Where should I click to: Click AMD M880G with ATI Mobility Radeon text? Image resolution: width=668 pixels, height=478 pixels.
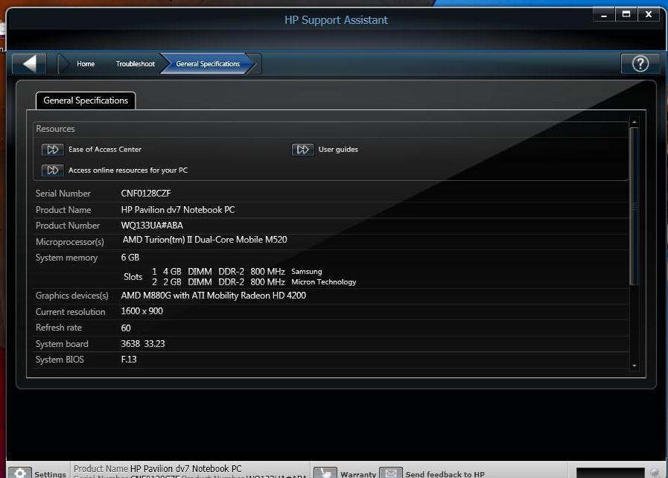[x=214, y=296]
